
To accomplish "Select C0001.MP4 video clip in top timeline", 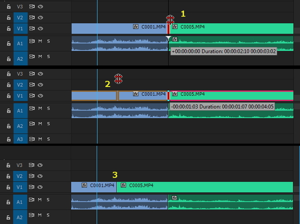I will (119, 28).
